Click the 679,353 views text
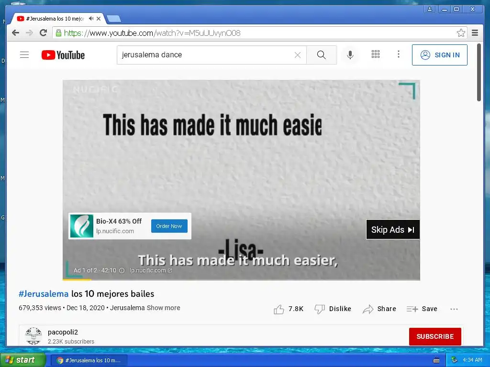Screen dimensions: 490x367 point(40,308)
